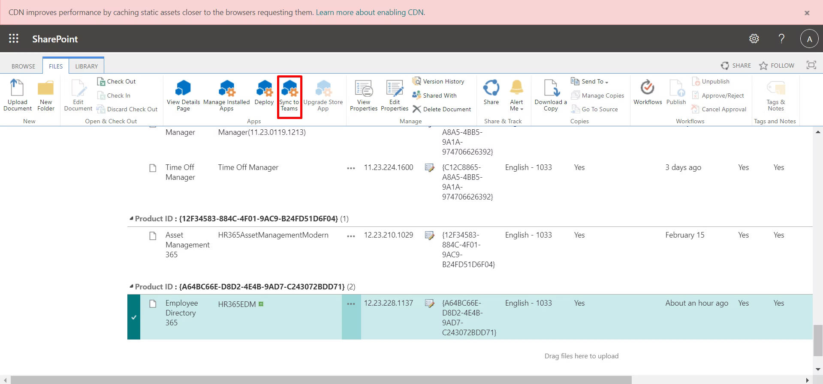Click the scroll up arrow
823x384 pixels.
point(818,132)
